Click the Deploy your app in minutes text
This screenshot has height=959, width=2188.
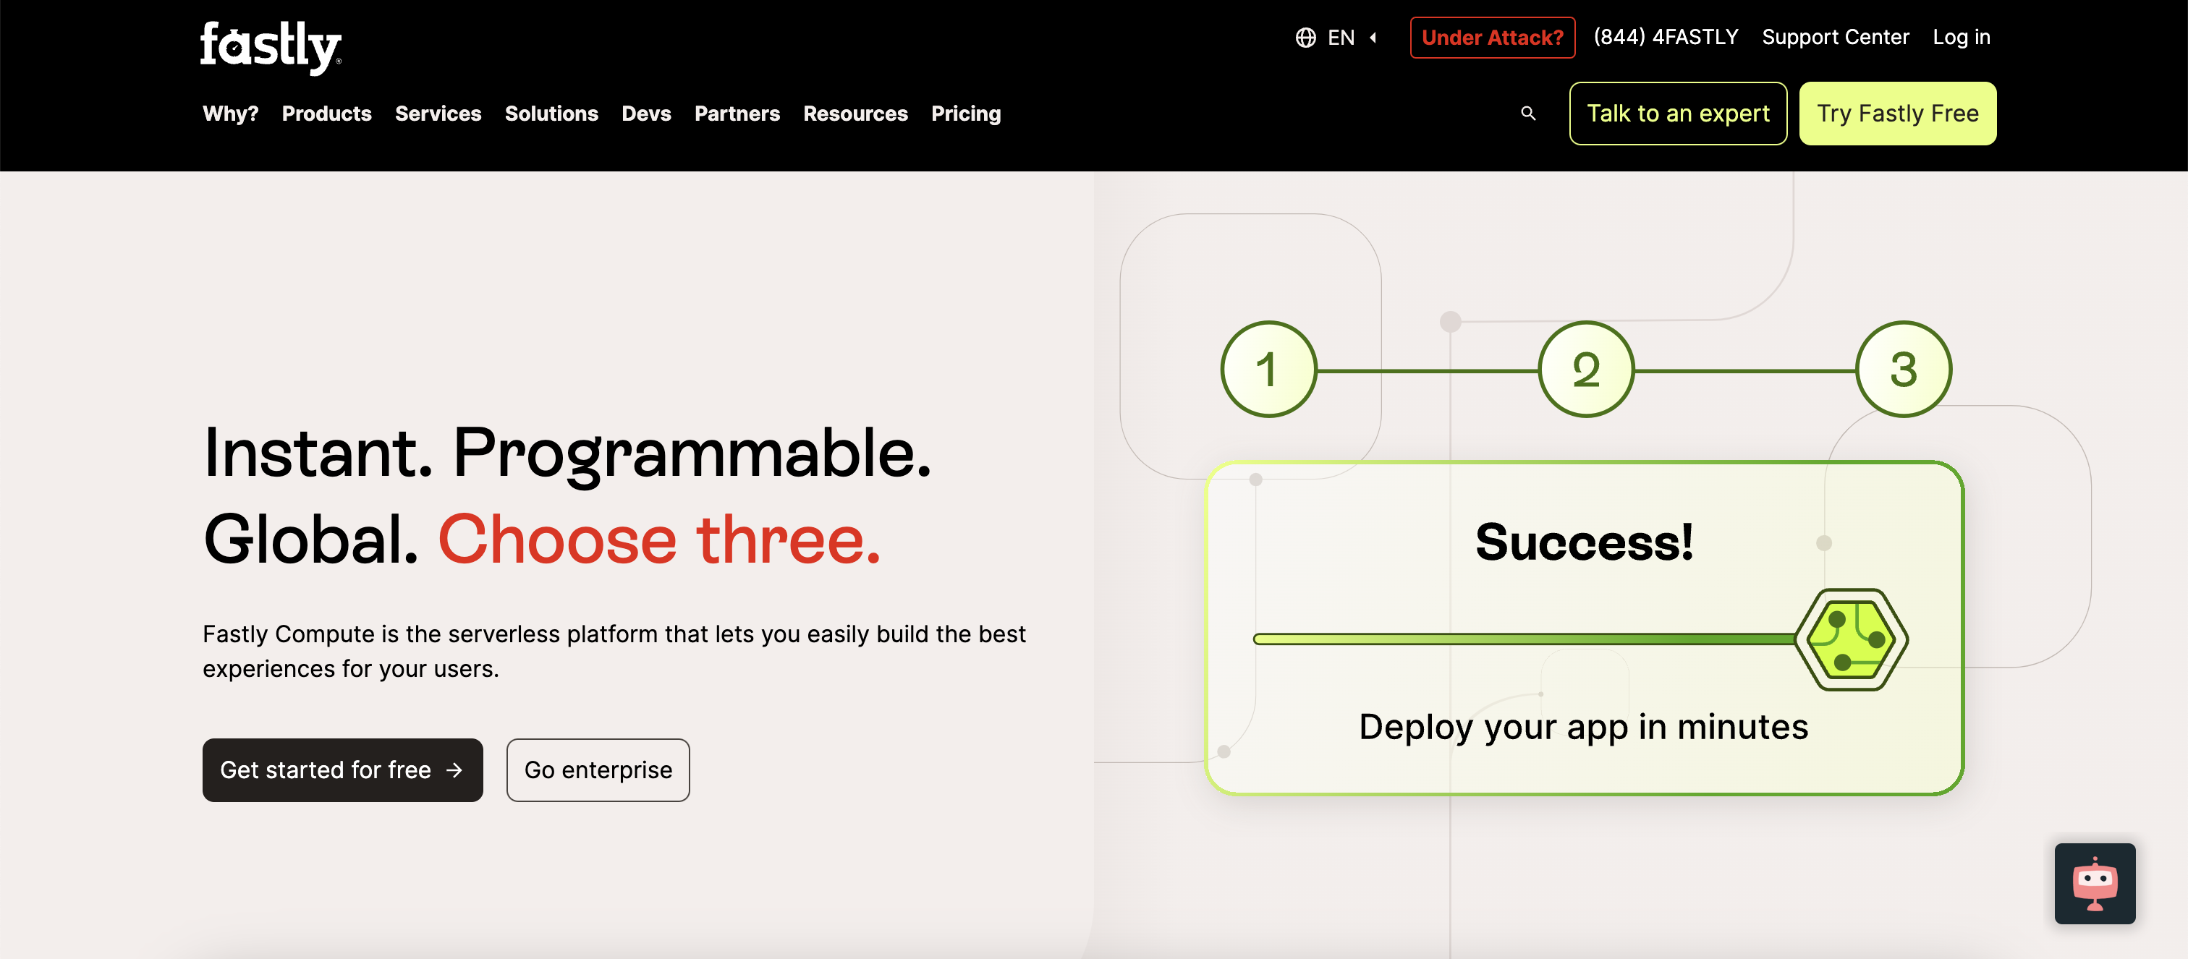[x=1583, y=728]
